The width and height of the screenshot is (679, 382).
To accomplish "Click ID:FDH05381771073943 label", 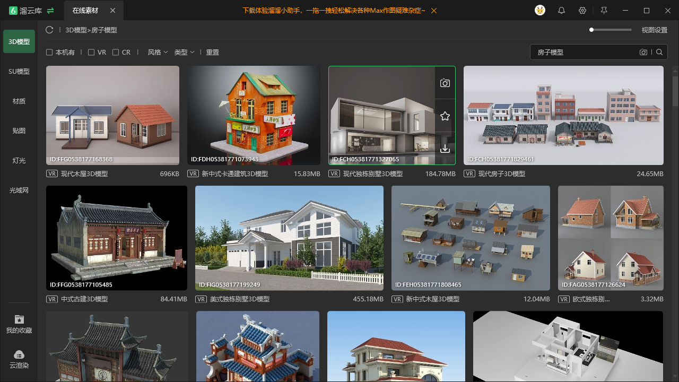I will (x=225, y=159).
